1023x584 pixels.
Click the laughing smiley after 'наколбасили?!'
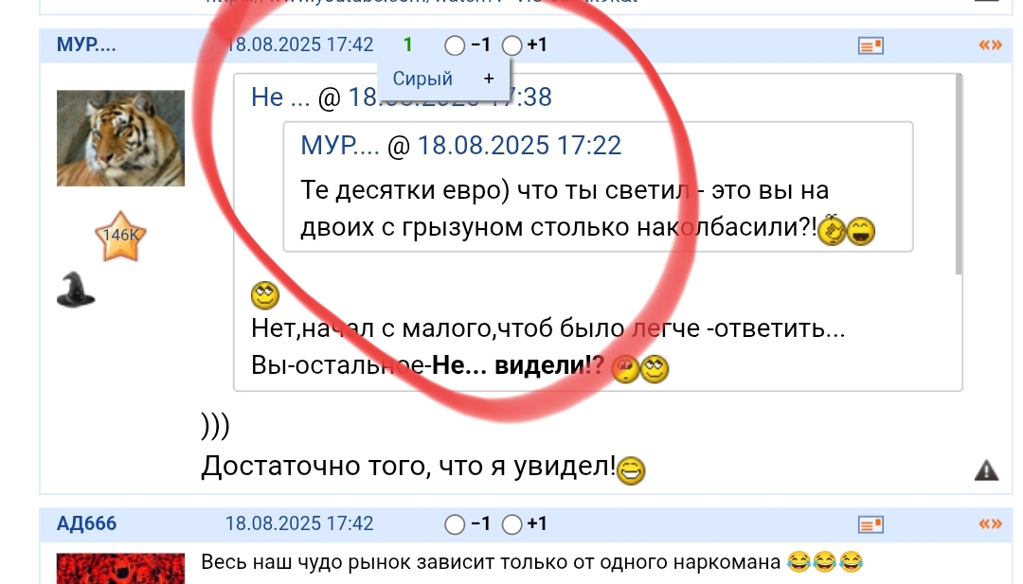tap(860, 231)
